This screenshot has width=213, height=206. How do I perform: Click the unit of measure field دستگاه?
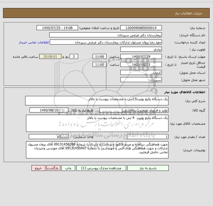[x=48, y=137]
